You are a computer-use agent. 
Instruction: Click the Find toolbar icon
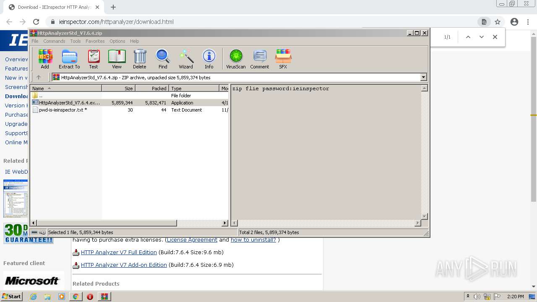pyautogui.click(x=163, y=59)
